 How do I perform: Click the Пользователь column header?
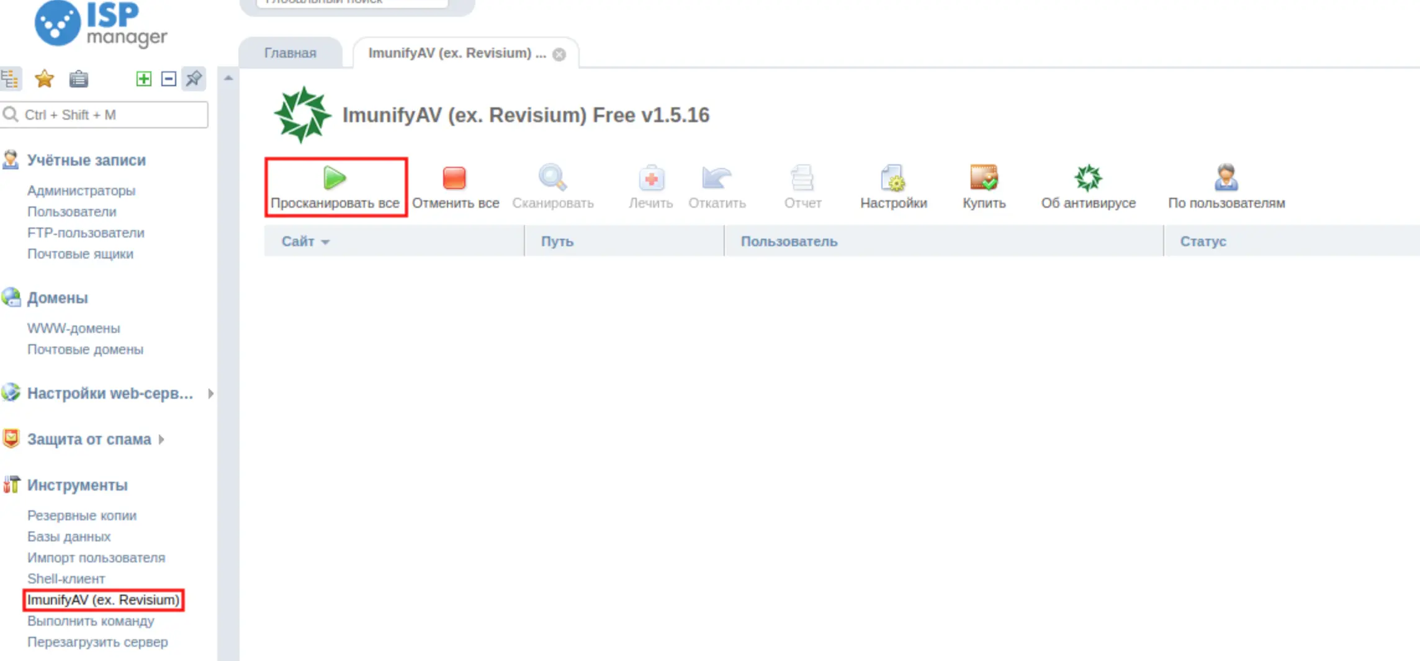pos(943,241)
